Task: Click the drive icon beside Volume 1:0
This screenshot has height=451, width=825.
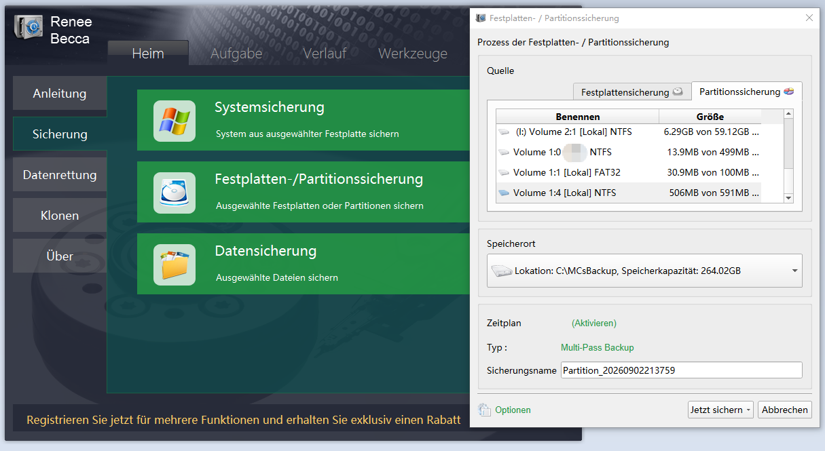Action: (x=504, y=152)
